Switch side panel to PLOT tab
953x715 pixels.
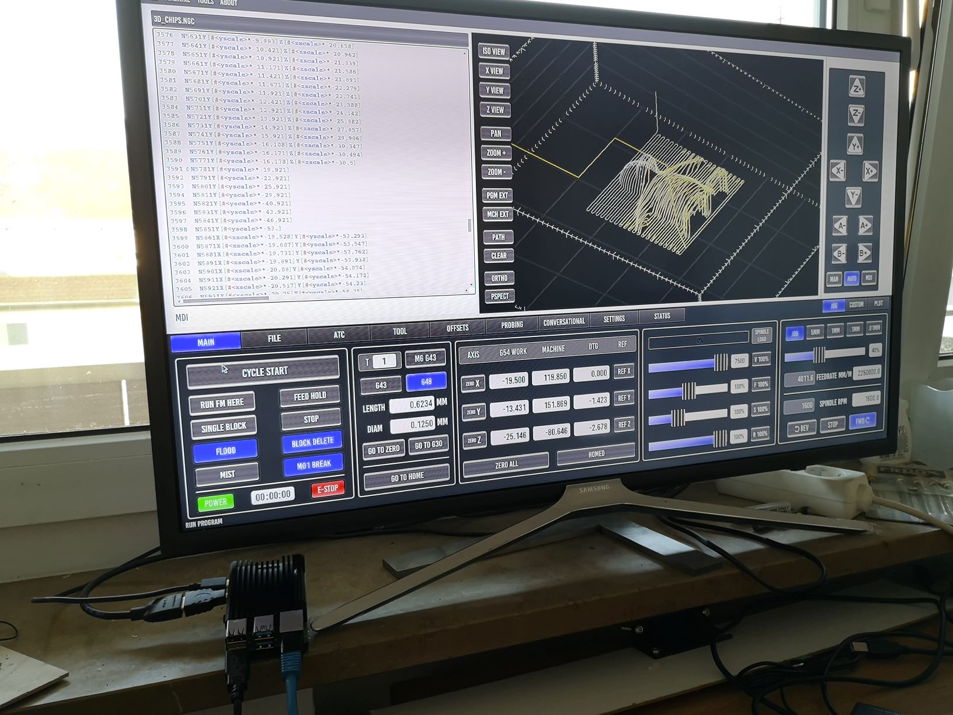(878, 303)
